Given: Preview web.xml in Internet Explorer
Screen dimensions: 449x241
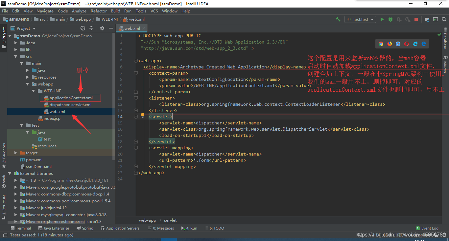Looking at the screenshot, I should click(415, 44).
